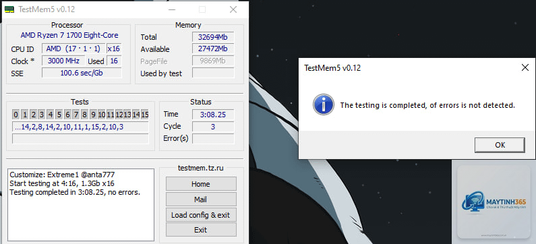The height and width of the screenshot is (244, 536).
Task: Select test number 1 box
Action: click(25, 114)
